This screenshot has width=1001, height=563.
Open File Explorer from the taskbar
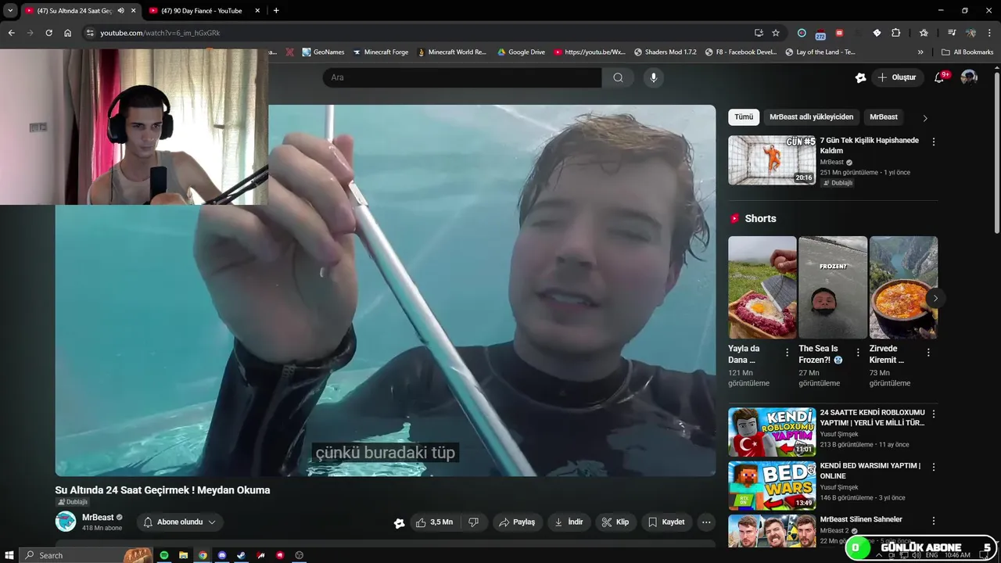coord(184,555)
